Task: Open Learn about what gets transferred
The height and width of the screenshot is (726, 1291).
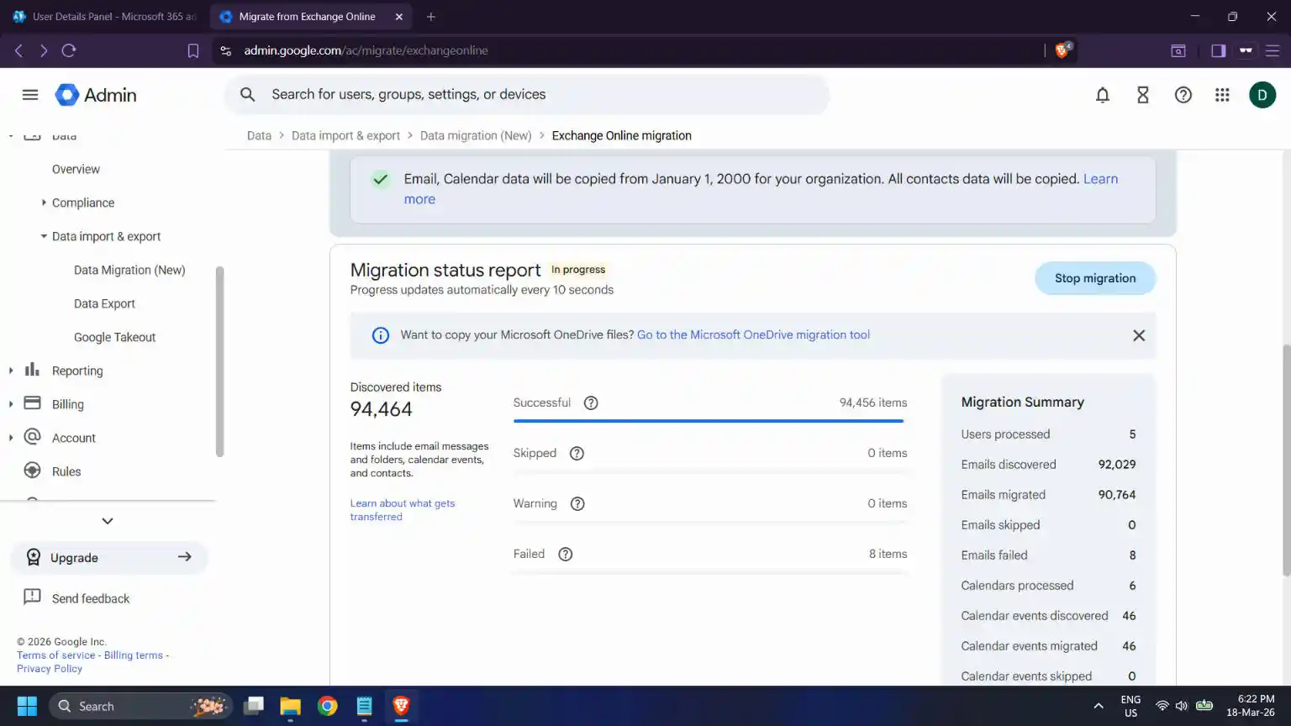Action: click(403, 510)
